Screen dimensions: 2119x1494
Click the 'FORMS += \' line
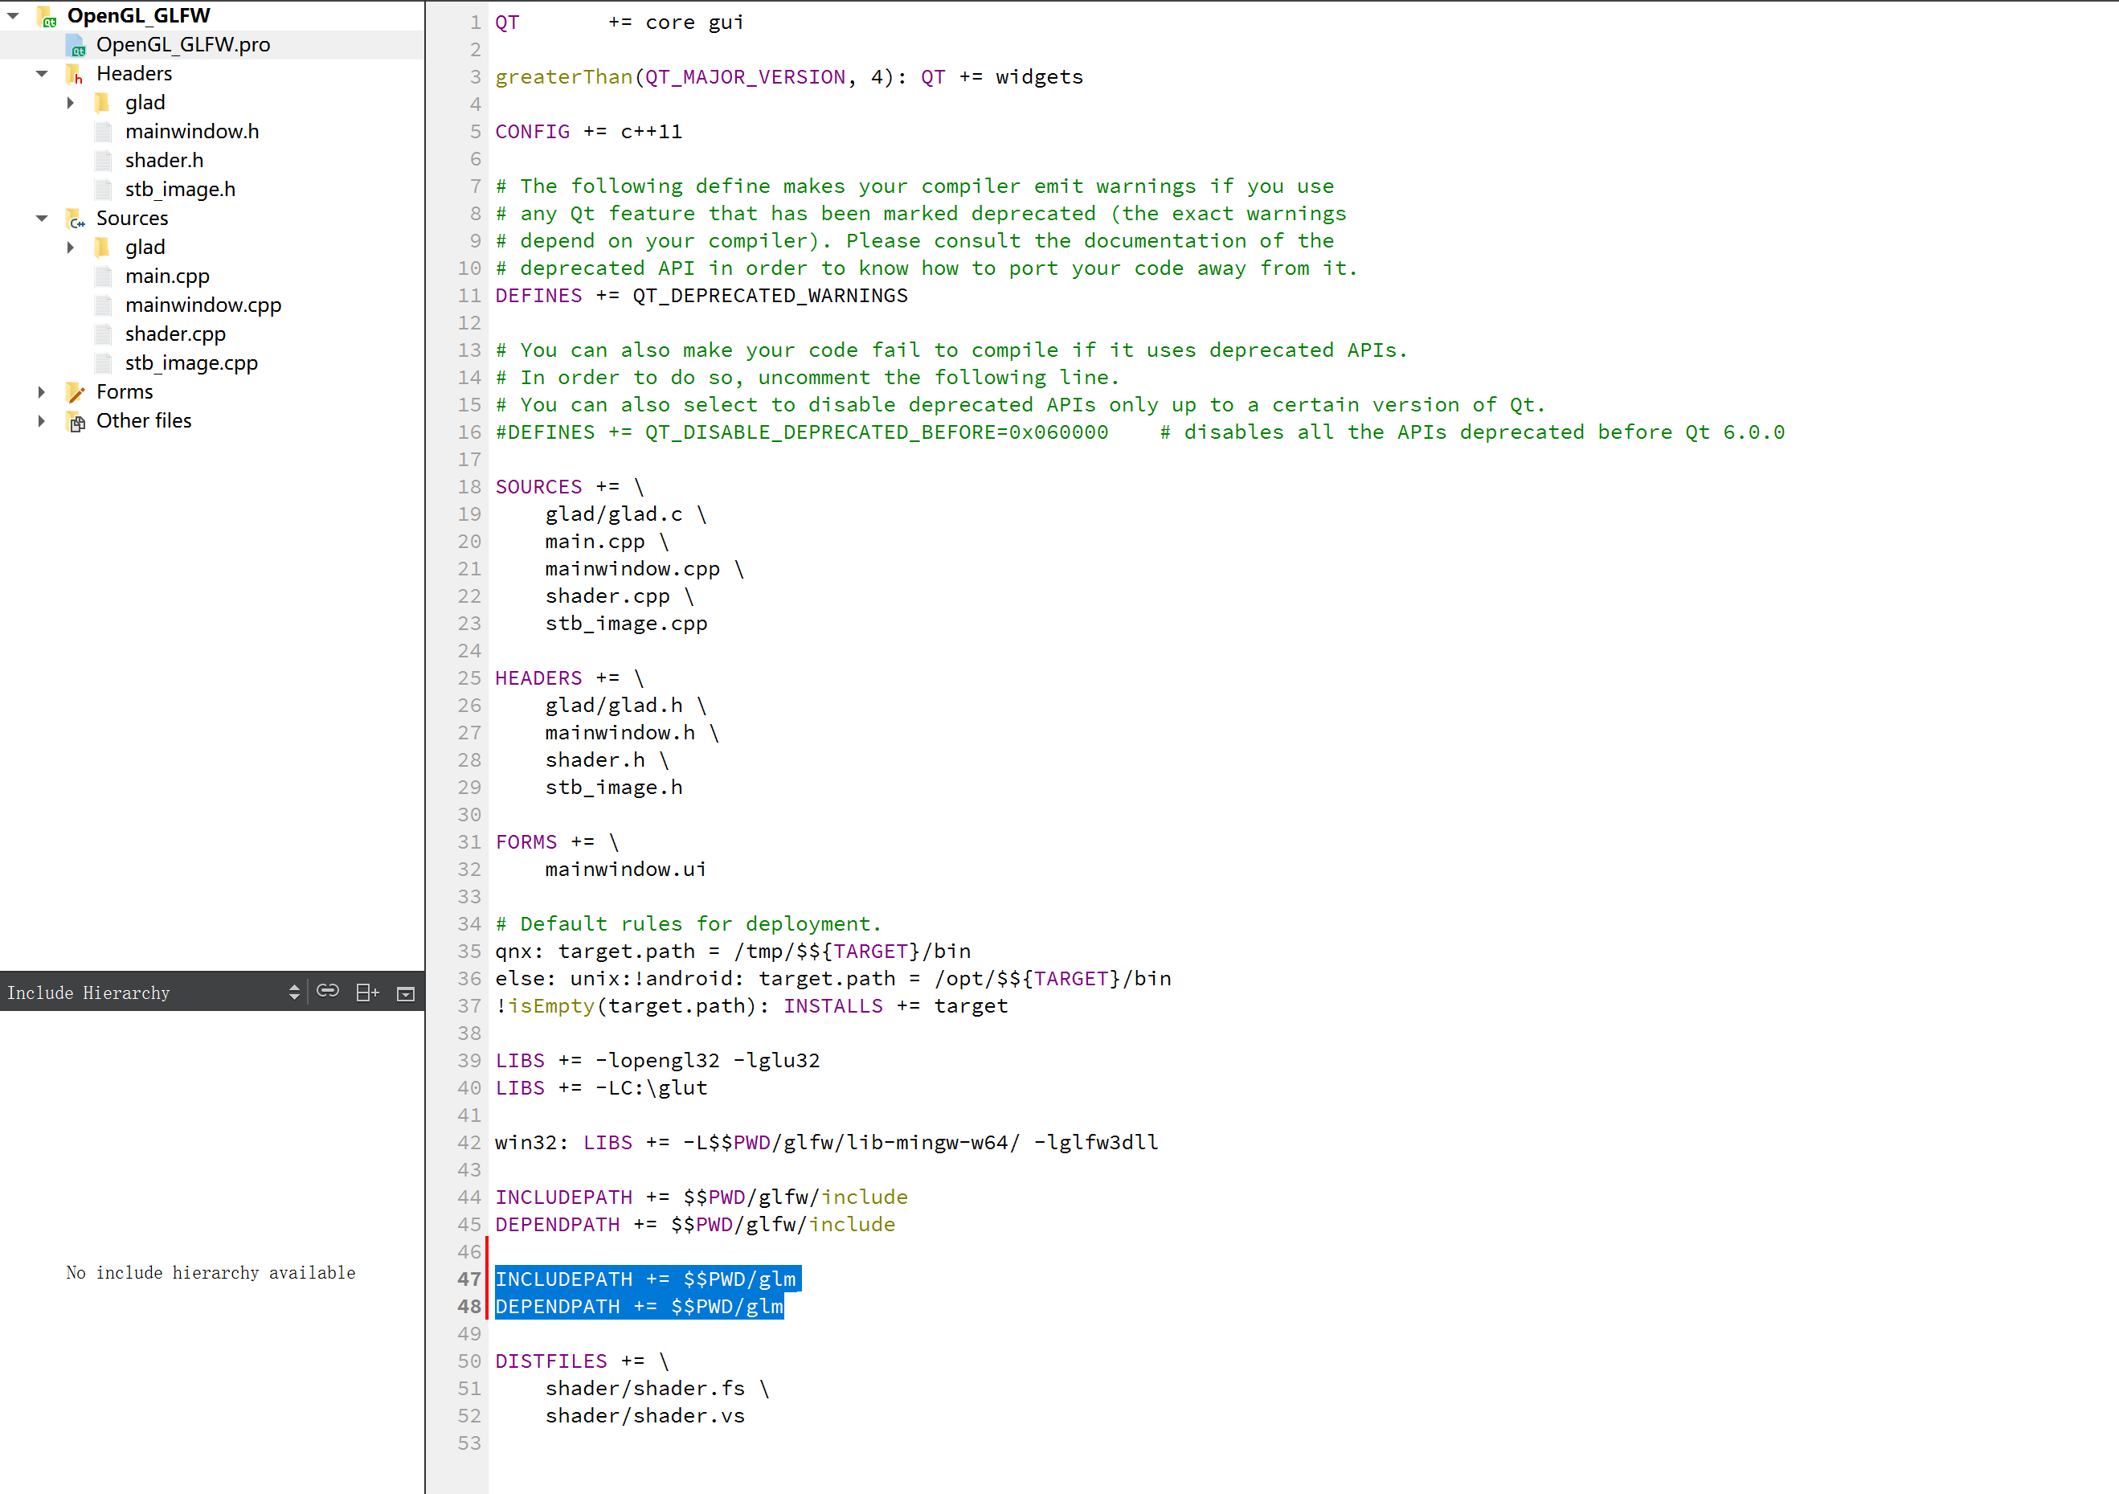[558, 841]
